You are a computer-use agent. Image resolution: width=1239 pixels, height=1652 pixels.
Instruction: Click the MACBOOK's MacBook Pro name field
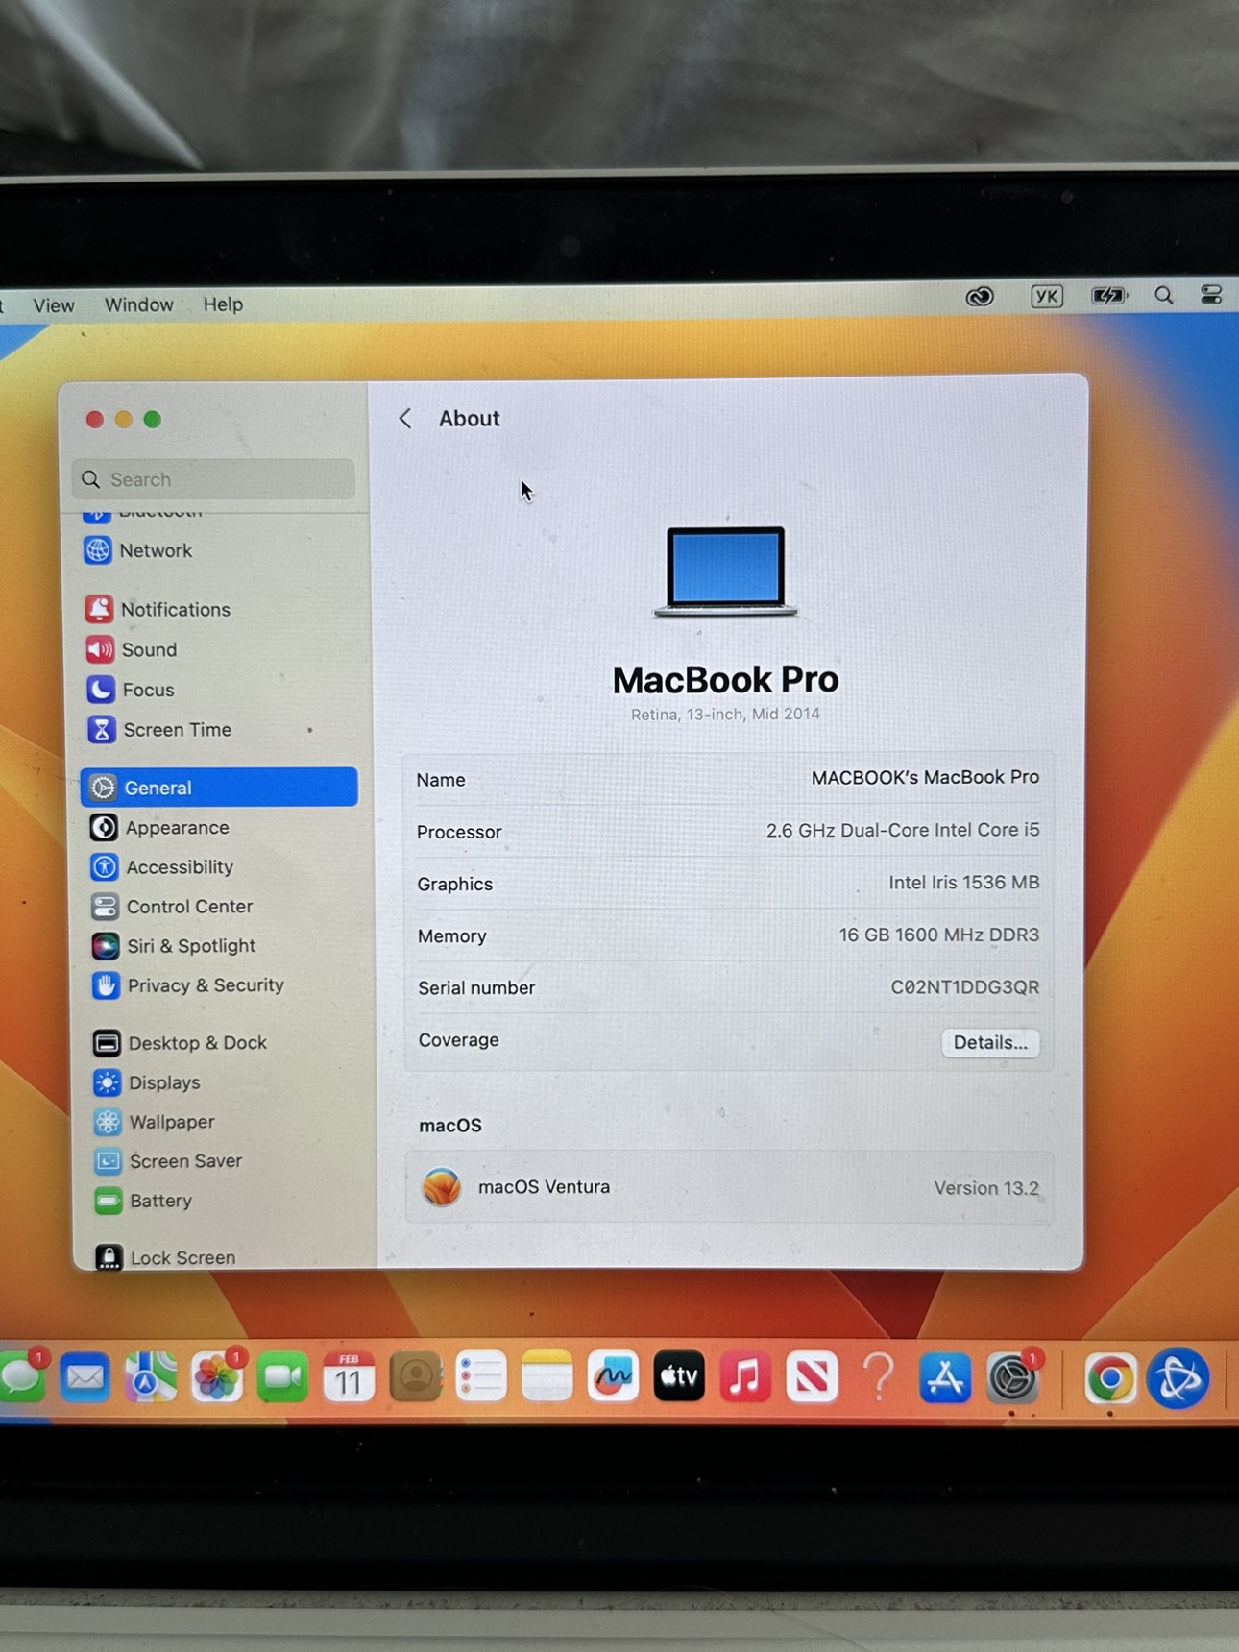pyautogui.click(x=925, y=777)
